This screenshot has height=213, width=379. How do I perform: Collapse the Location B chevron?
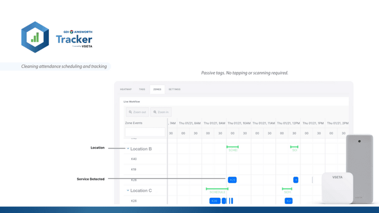click(x=128, y=149)
